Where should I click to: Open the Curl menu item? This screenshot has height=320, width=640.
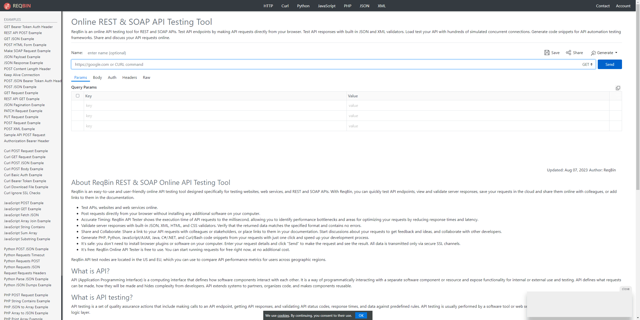click(x=285, y=6)
